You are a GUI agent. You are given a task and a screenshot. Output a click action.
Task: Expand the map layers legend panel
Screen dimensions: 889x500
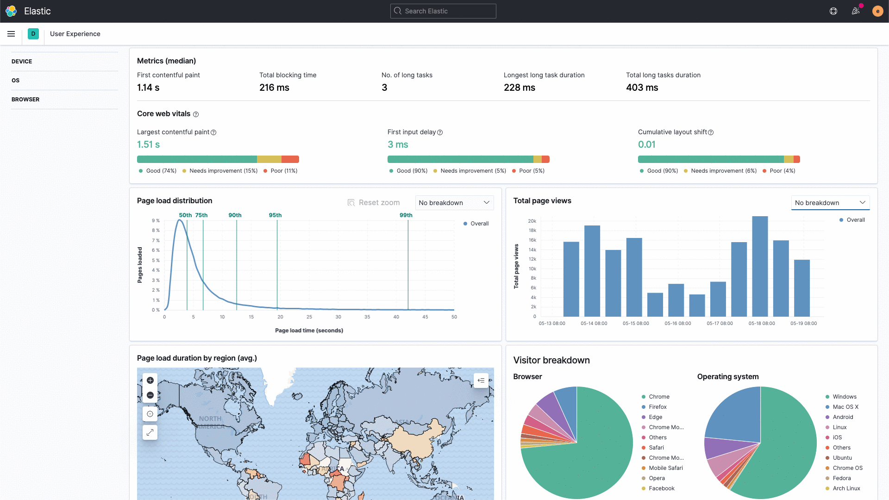click(481, 381)
